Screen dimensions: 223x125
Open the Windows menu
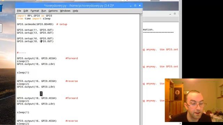pos(65,11)
